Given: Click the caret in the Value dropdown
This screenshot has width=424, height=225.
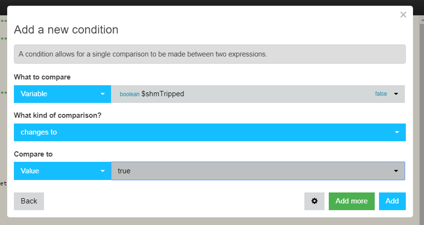Looking at the screenshot, I should (102, 171).
